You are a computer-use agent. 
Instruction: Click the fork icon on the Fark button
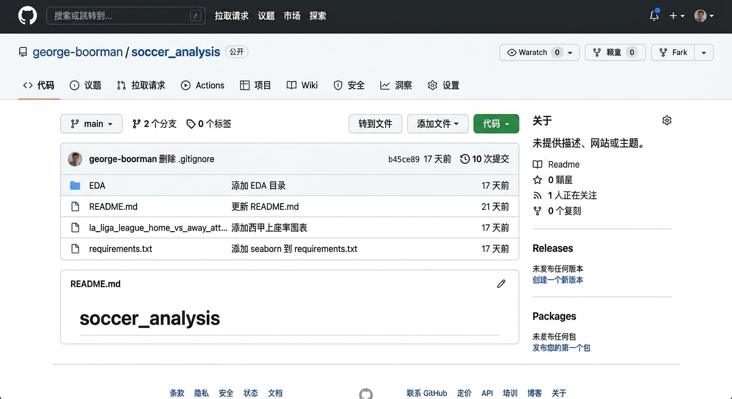(x=663, y=52)
